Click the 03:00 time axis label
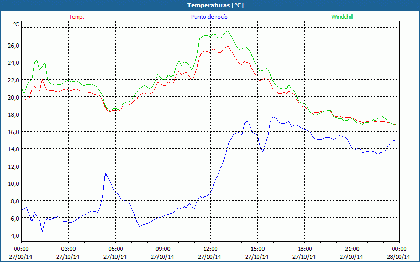Screen dimensions: 420x262 [x=69, y=249]
